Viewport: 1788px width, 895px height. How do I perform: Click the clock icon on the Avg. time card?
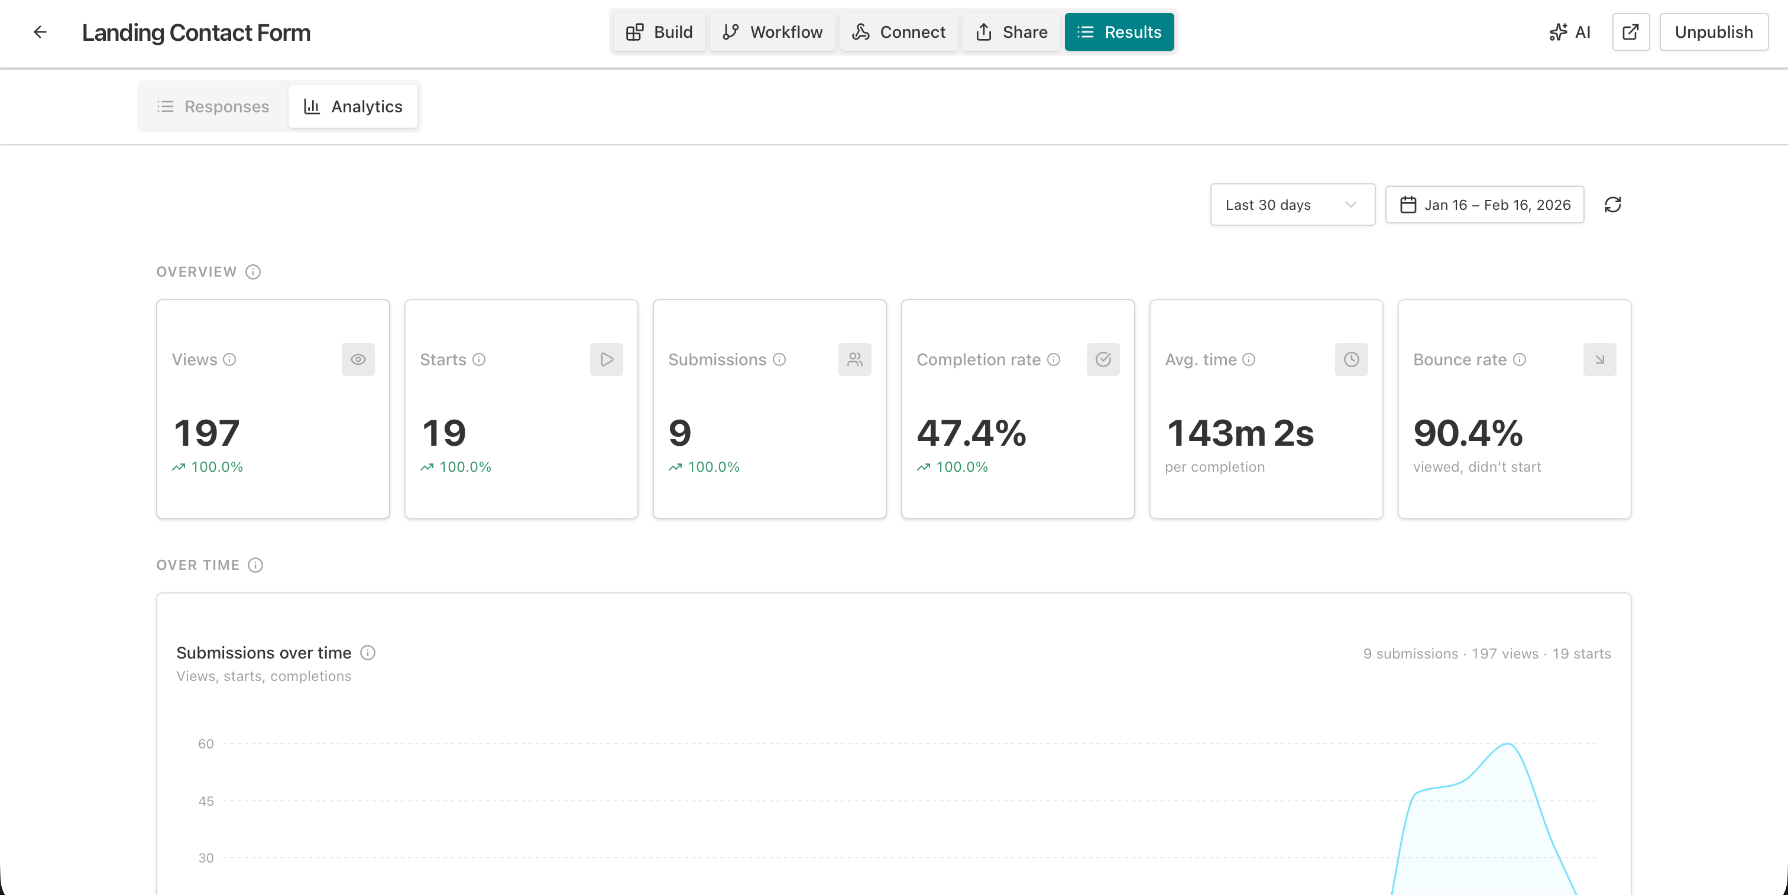1350,359
